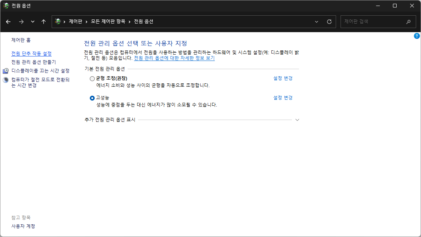Image resolution: width=421 pixels, height=237 pixels.
Task: Expand the chevron before 제어판 breadcrumb
Action: 64,22
